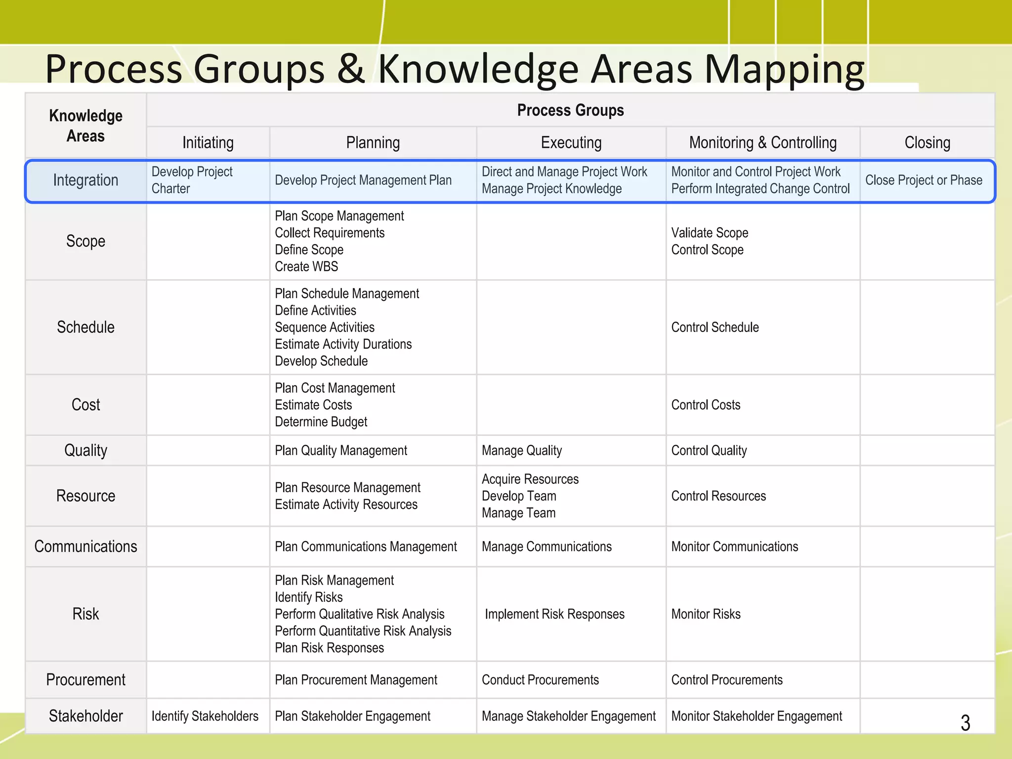This screenshot has height=759, width=1012.
Task: Select the 'Planning' column header
Action: [373, 143]
